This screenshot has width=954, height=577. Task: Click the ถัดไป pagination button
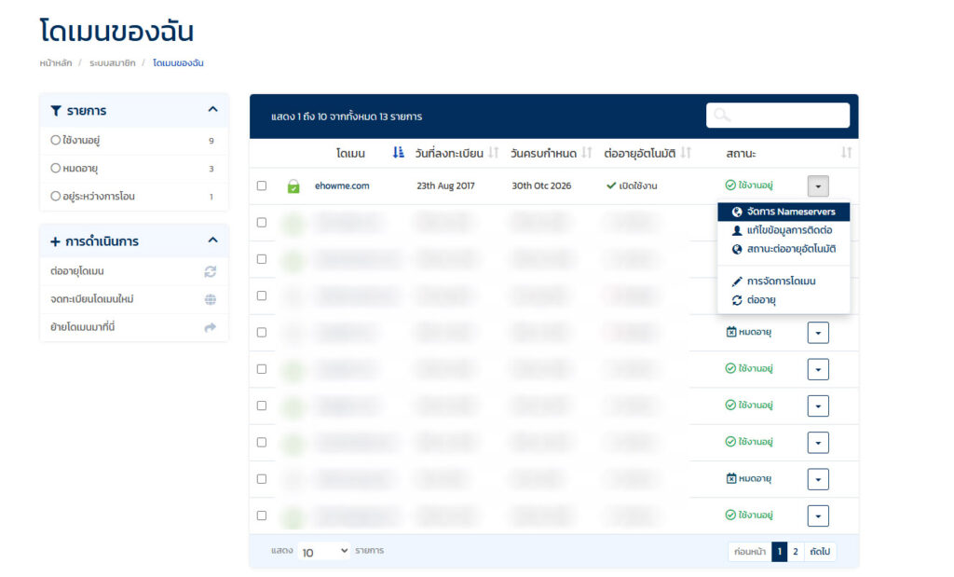click(x=820, y=552)
